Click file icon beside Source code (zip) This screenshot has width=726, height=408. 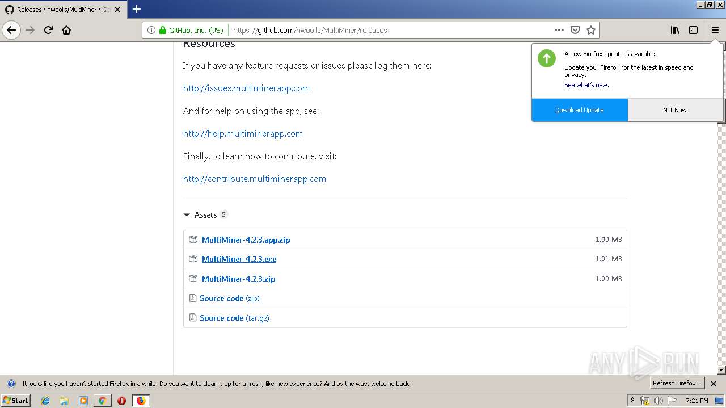pos(193,298)
